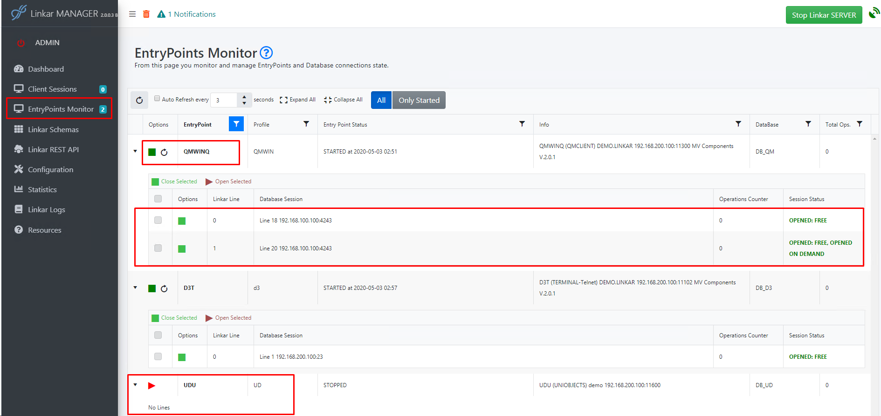The height and width of the screenshot is (416, 881).
Task: Click the refresh button beside Auto Refresh
Action: pyautogui.click(x=139, y=100)
